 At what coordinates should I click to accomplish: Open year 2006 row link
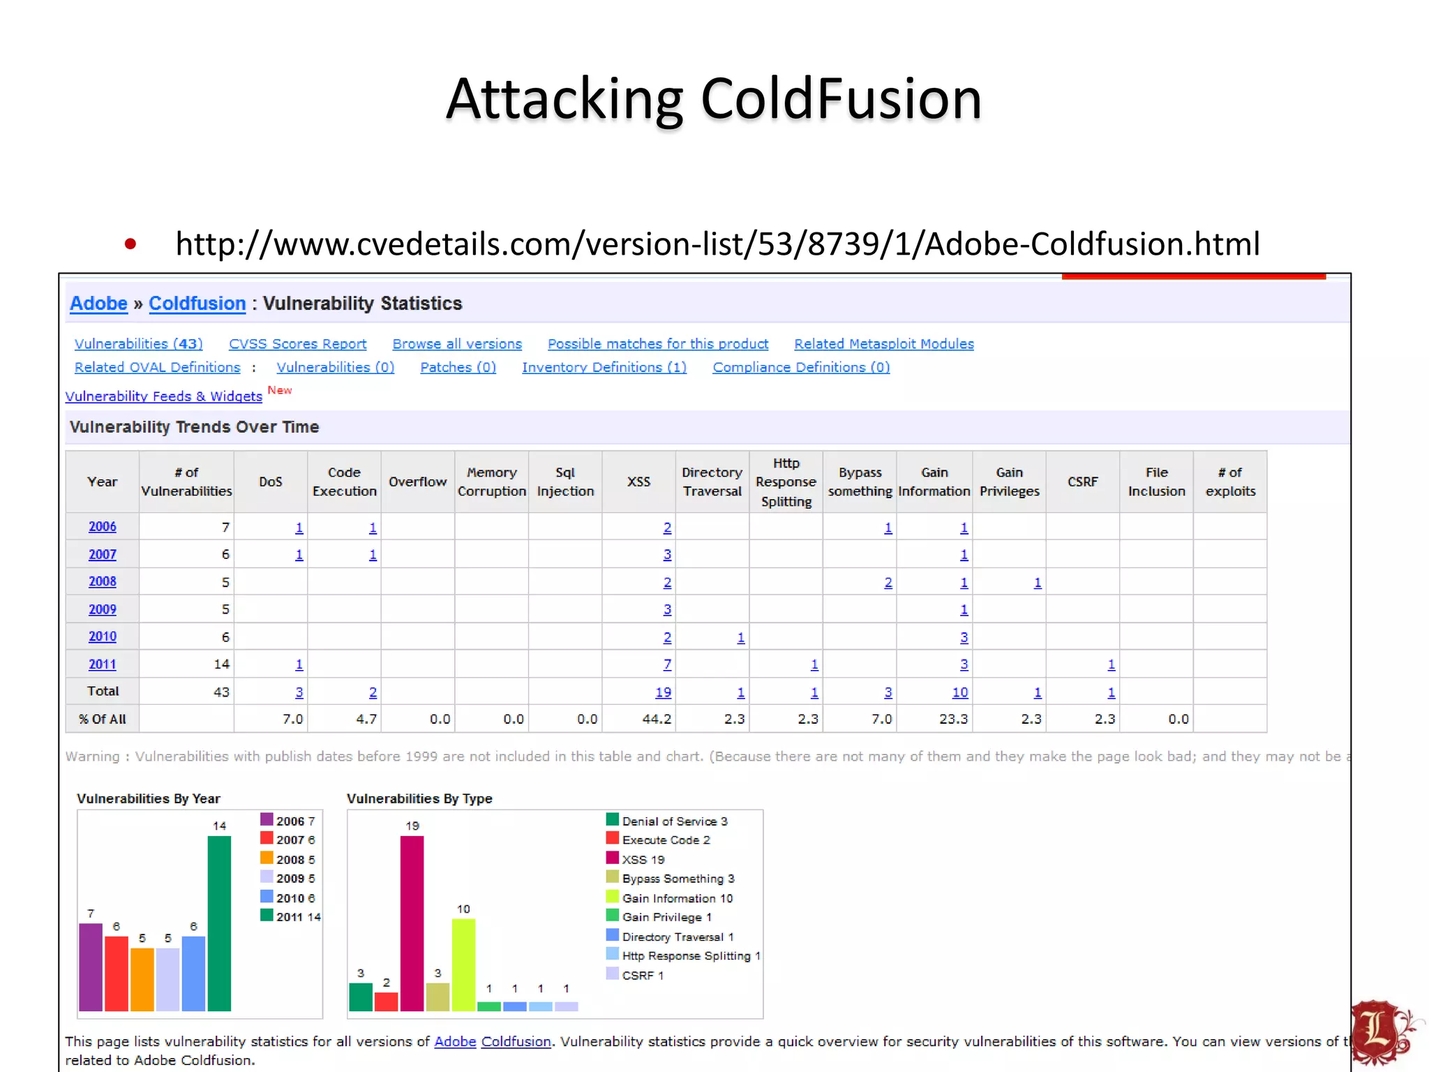click(103, 527)
